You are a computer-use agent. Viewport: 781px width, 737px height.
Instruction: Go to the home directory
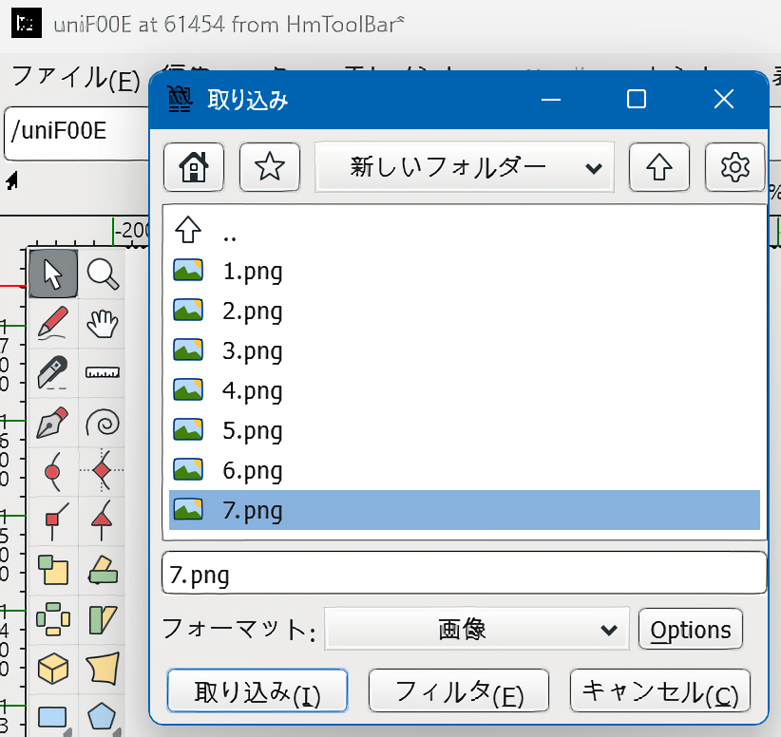point(194,168)
